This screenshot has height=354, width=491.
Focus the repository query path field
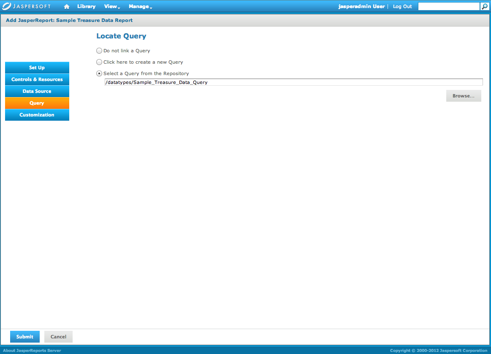tap(294, 82)
